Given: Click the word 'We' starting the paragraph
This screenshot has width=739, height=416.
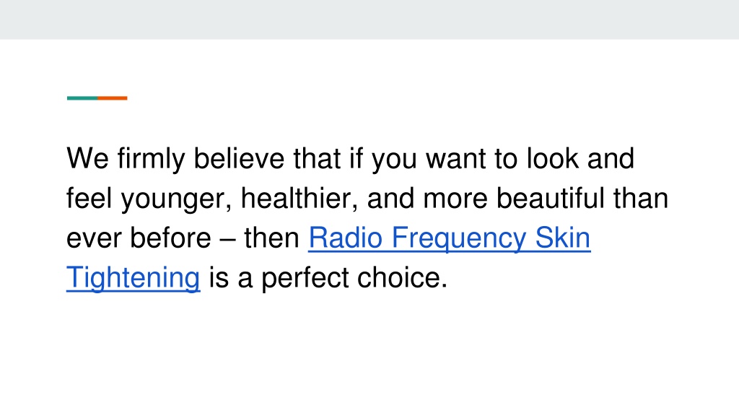Looking at the screenshot, I should [x=87, y=158].
